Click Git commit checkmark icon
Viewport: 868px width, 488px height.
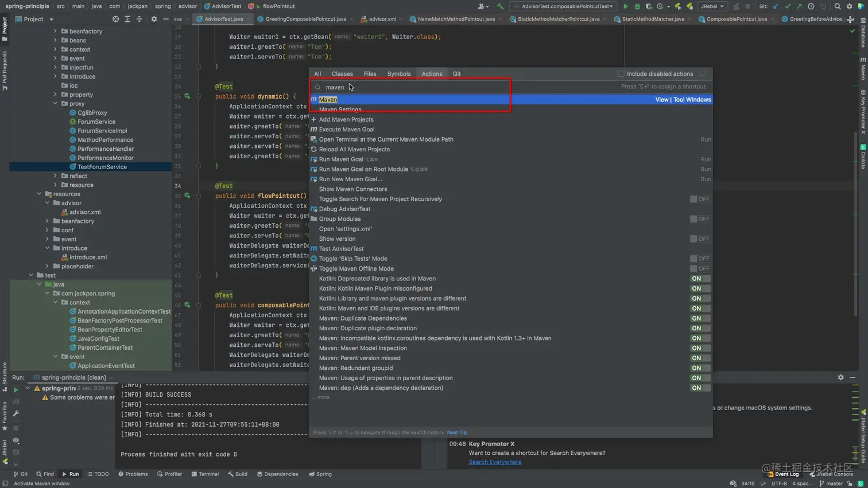click(787, 6)
